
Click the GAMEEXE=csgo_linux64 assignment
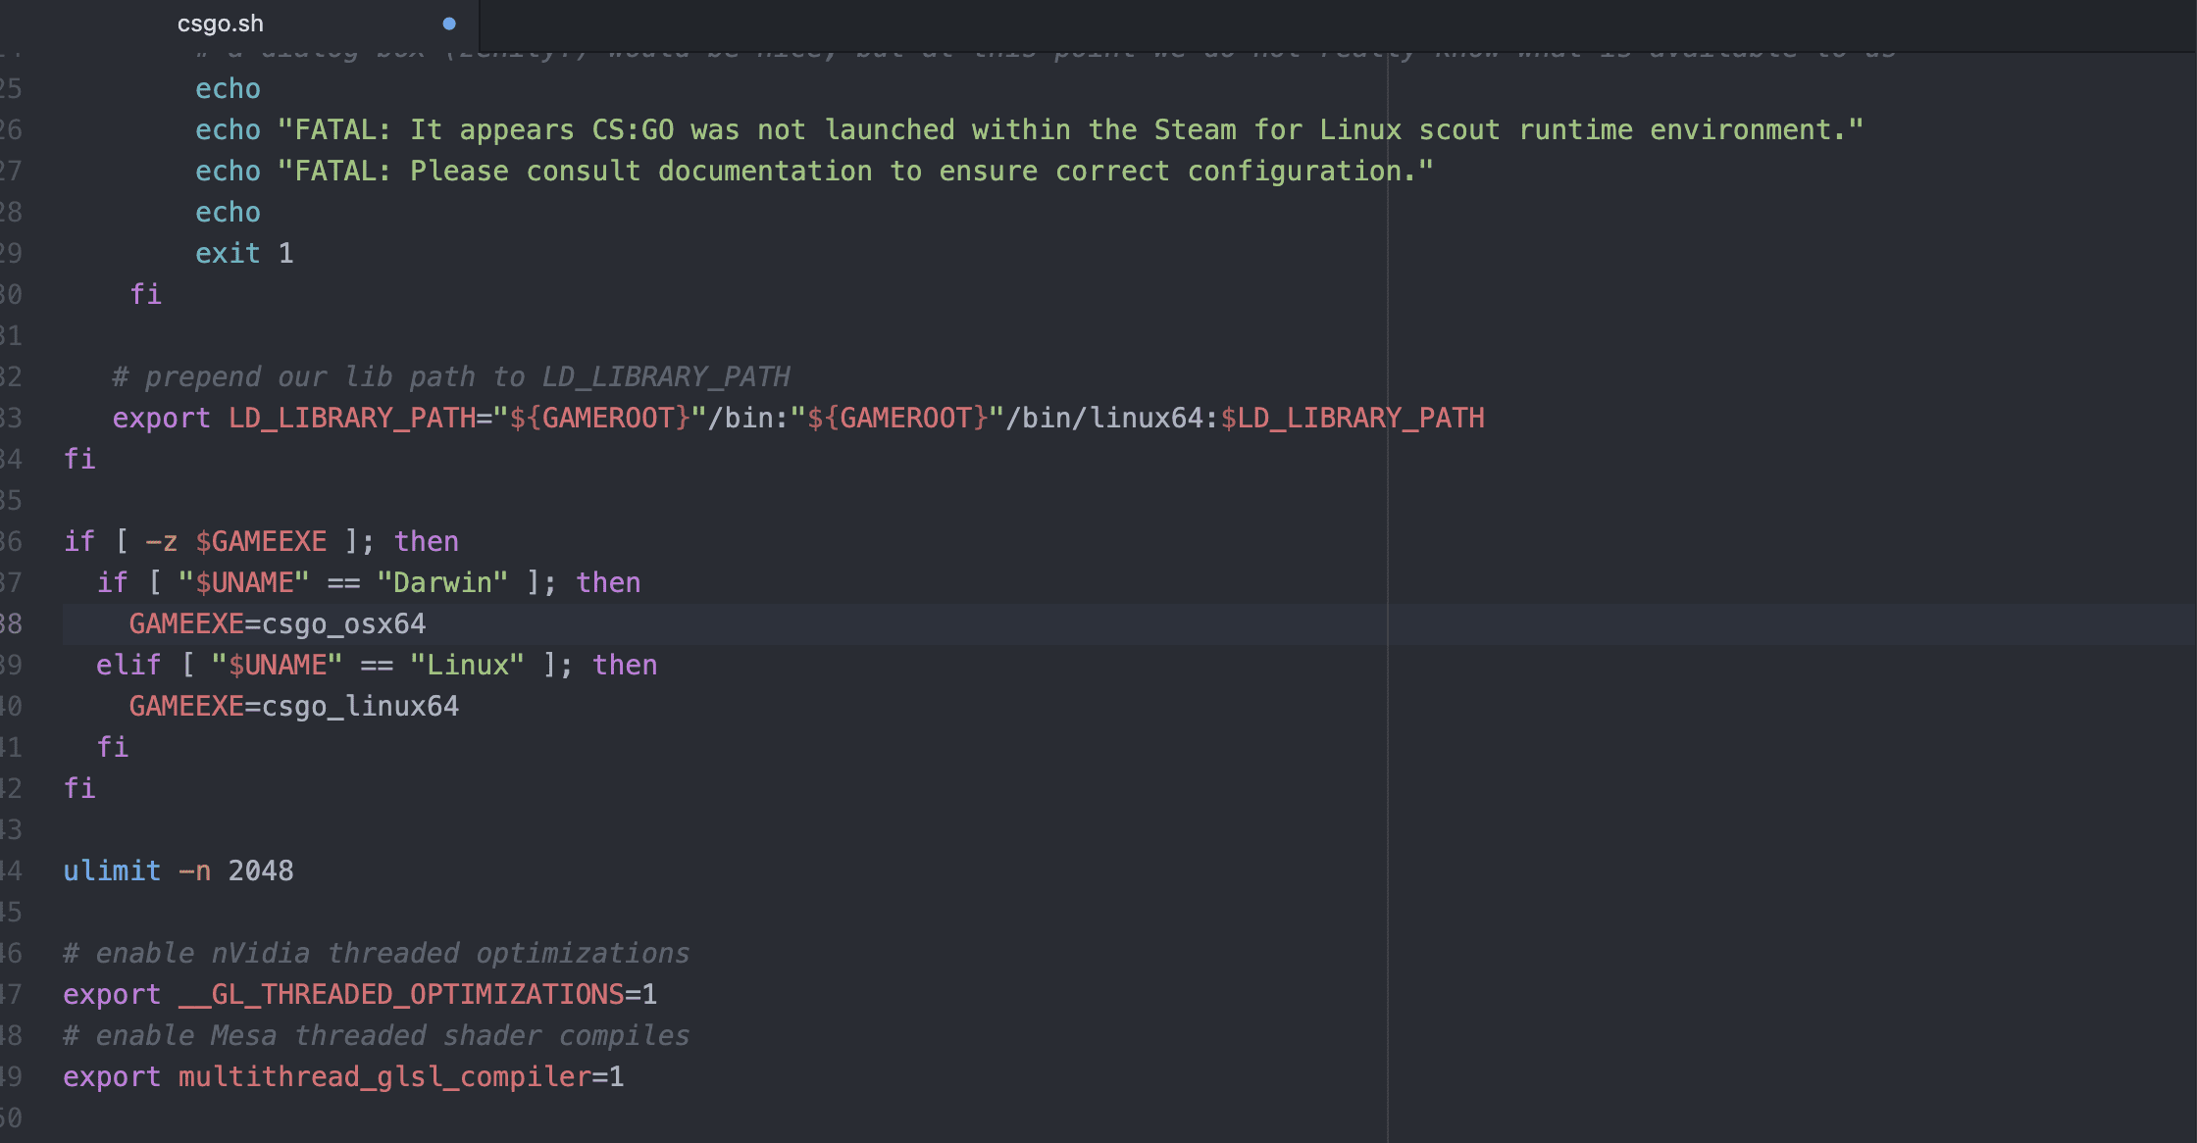[294, 707]
